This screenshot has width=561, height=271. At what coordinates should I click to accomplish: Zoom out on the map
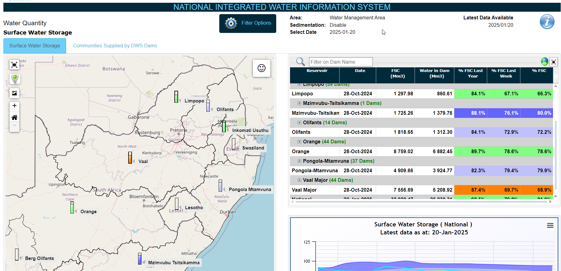coord(14,126)
